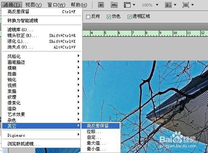Expand the 锐化 submenu
Image resolution: width=208 pixels, height=153 pixels.
[x=42, y=80]
